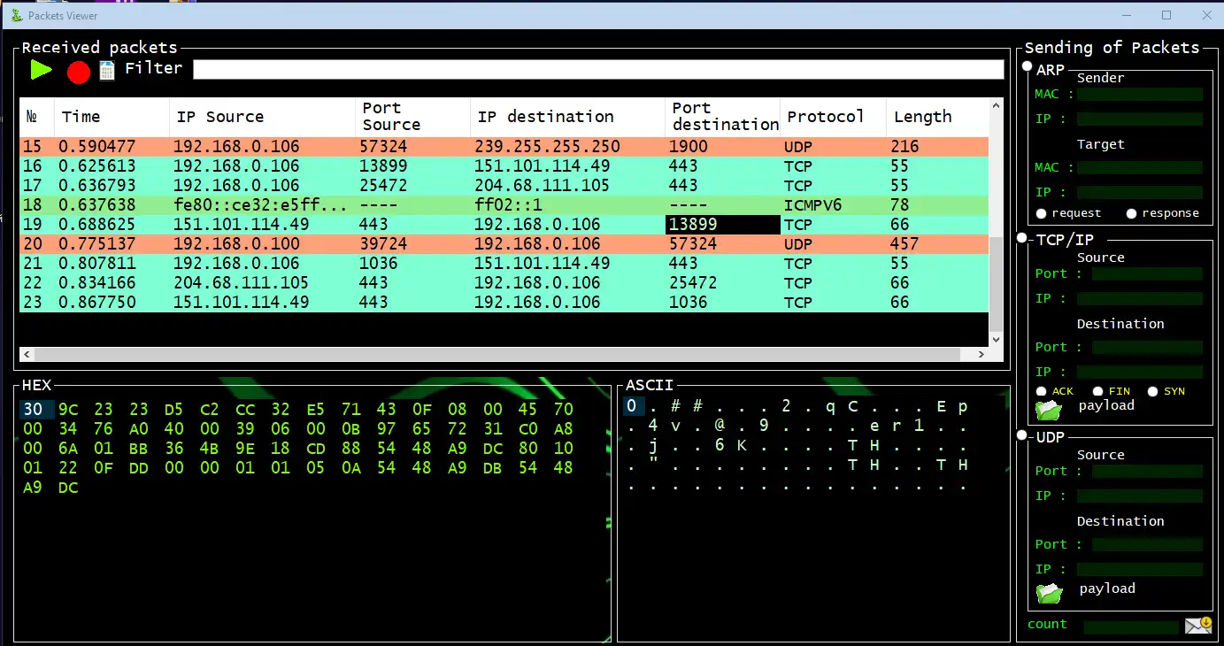Enable the ACK flag
Screen dimensions: 1224x646
click(1041, 391)
